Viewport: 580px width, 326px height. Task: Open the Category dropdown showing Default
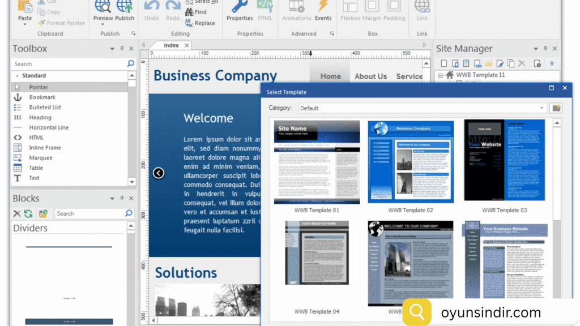point(423,108)
